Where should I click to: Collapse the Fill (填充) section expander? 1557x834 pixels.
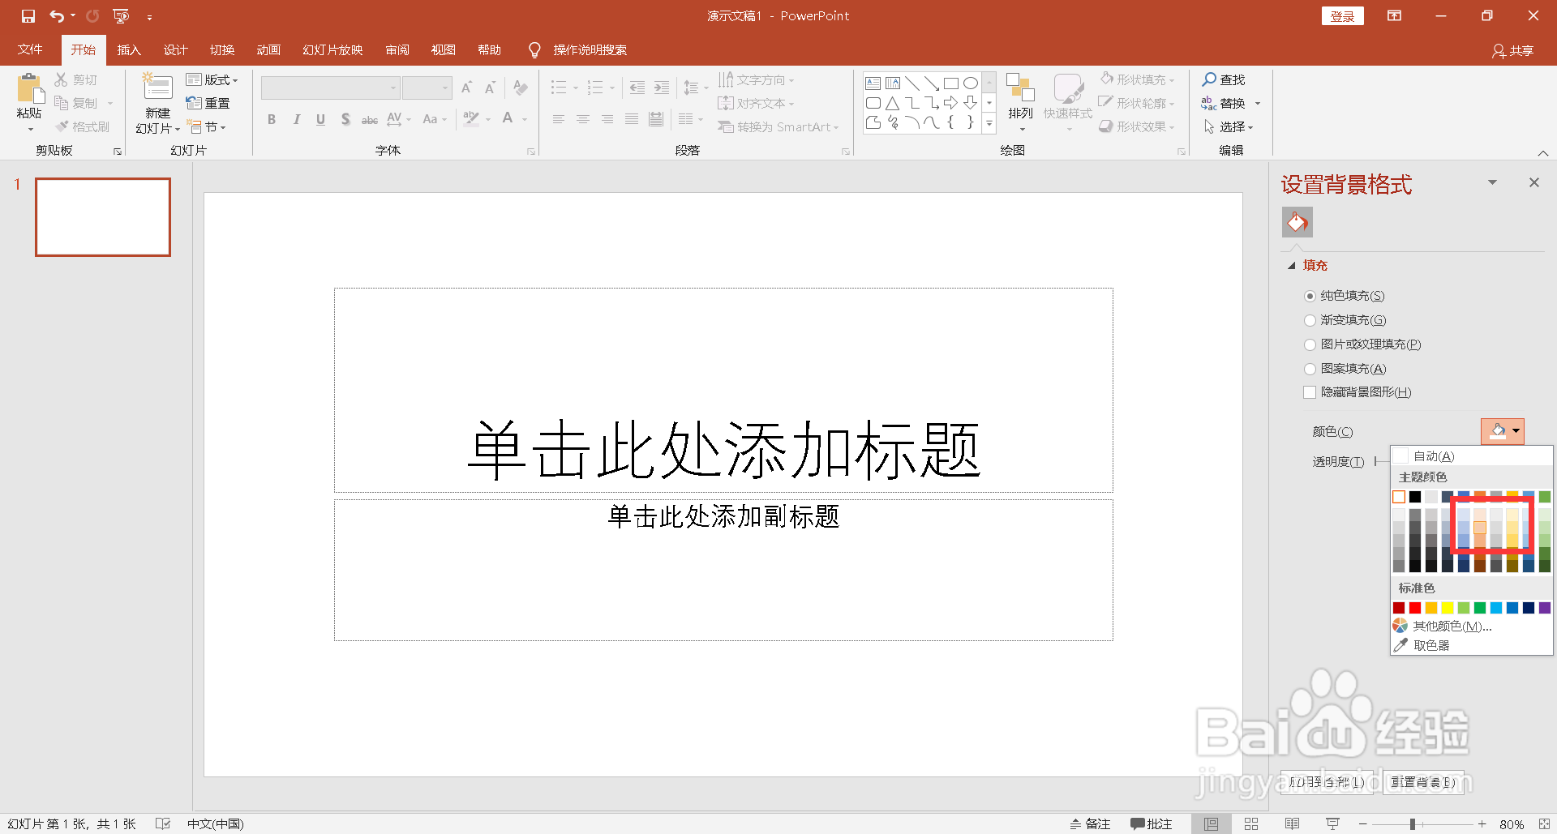1292,266
